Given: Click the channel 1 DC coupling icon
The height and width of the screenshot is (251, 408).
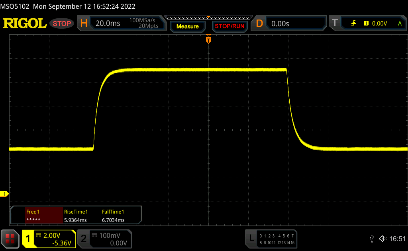Looking at the screenshot, I should pyautogui.click(x=39, y=235).
